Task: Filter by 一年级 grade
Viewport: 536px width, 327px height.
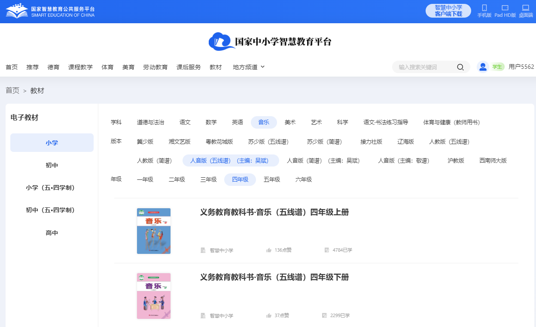Action: click(x=145, y=180)
